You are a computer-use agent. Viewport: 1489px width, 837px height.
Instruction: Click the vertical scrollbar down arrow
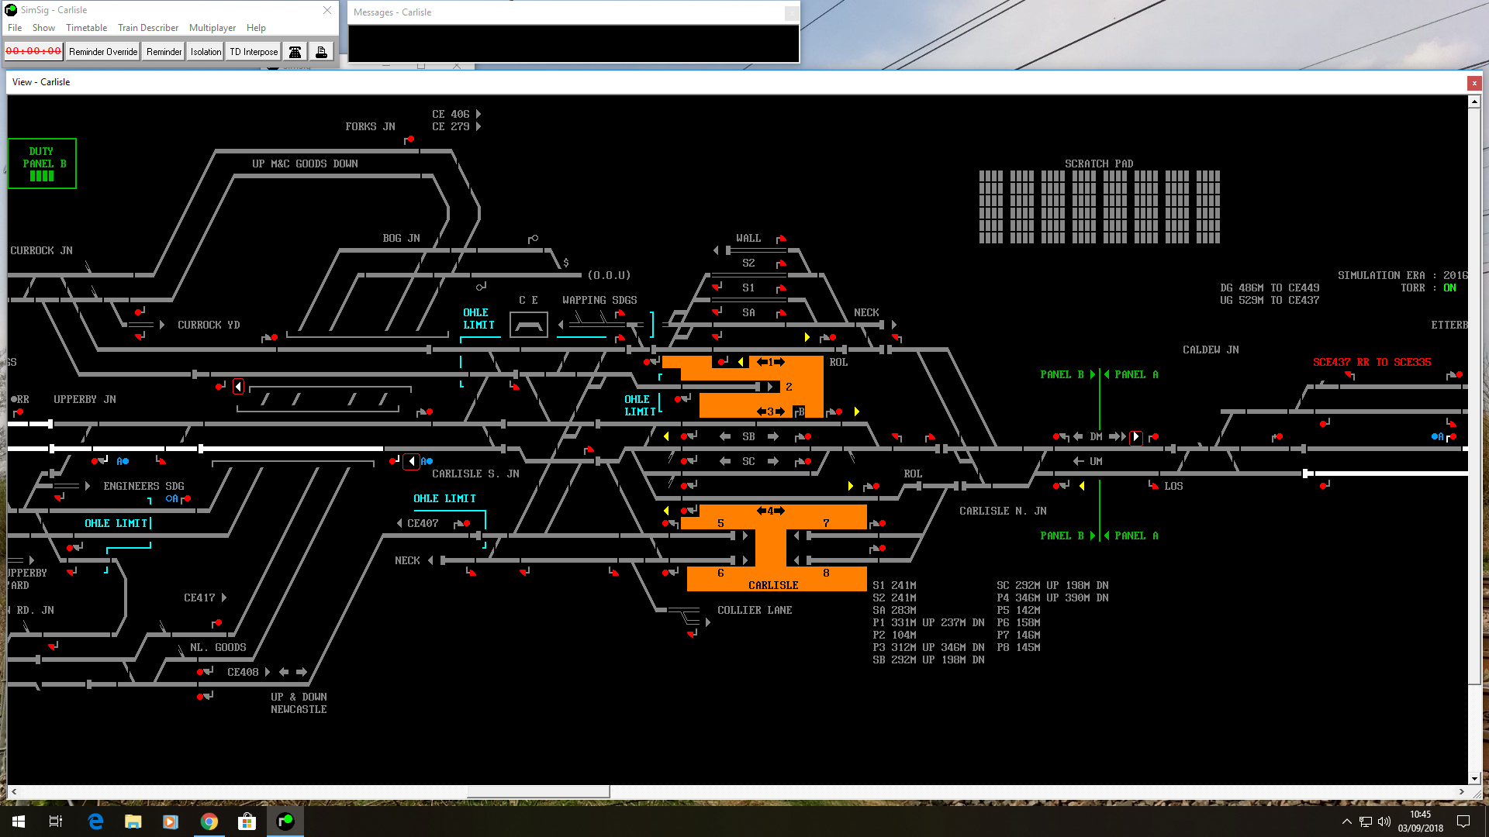point(1474,779)
